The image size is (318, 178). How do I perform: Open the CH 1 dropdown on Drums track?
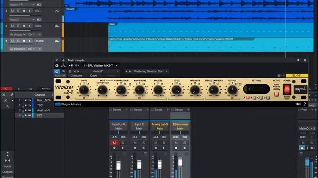tap(34, 49)
